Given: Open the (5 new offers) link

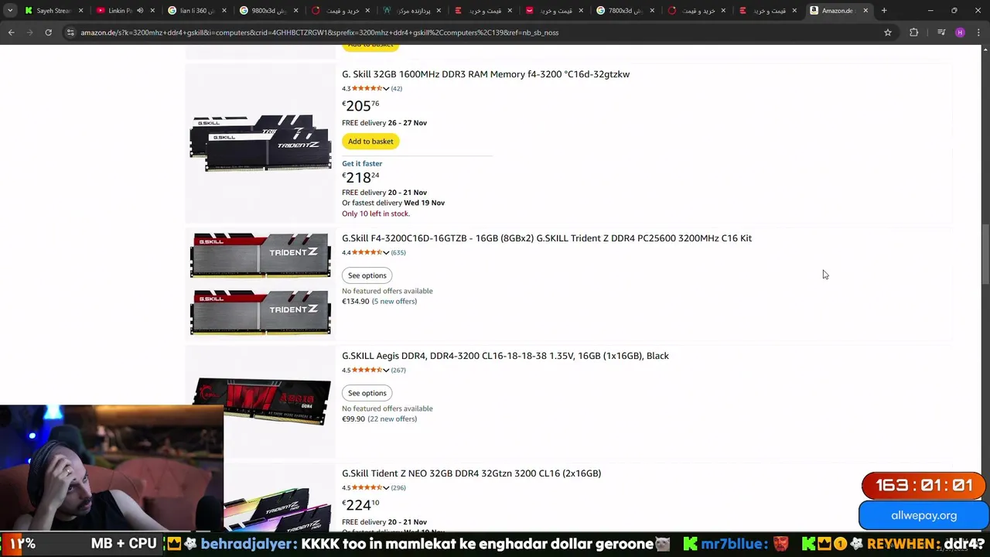Looking at the screenshot, I should pyautogui.click(x=394, y=301).
